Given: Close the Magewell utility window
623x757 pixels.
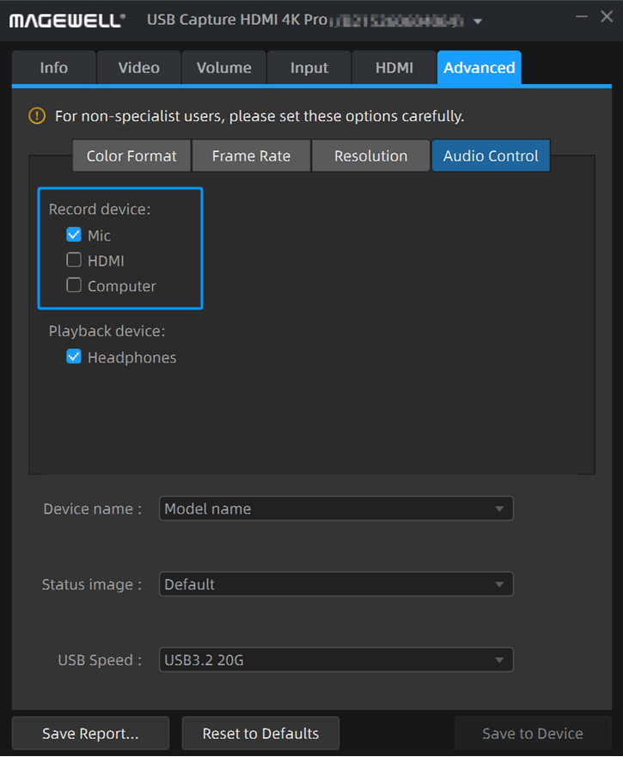Looking at the screenshot, I should pyautogui.click(x=607, y=17).
